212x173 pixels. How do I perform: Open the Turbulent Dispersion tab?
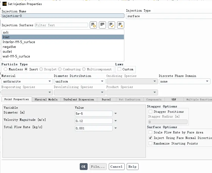point(79,99)
